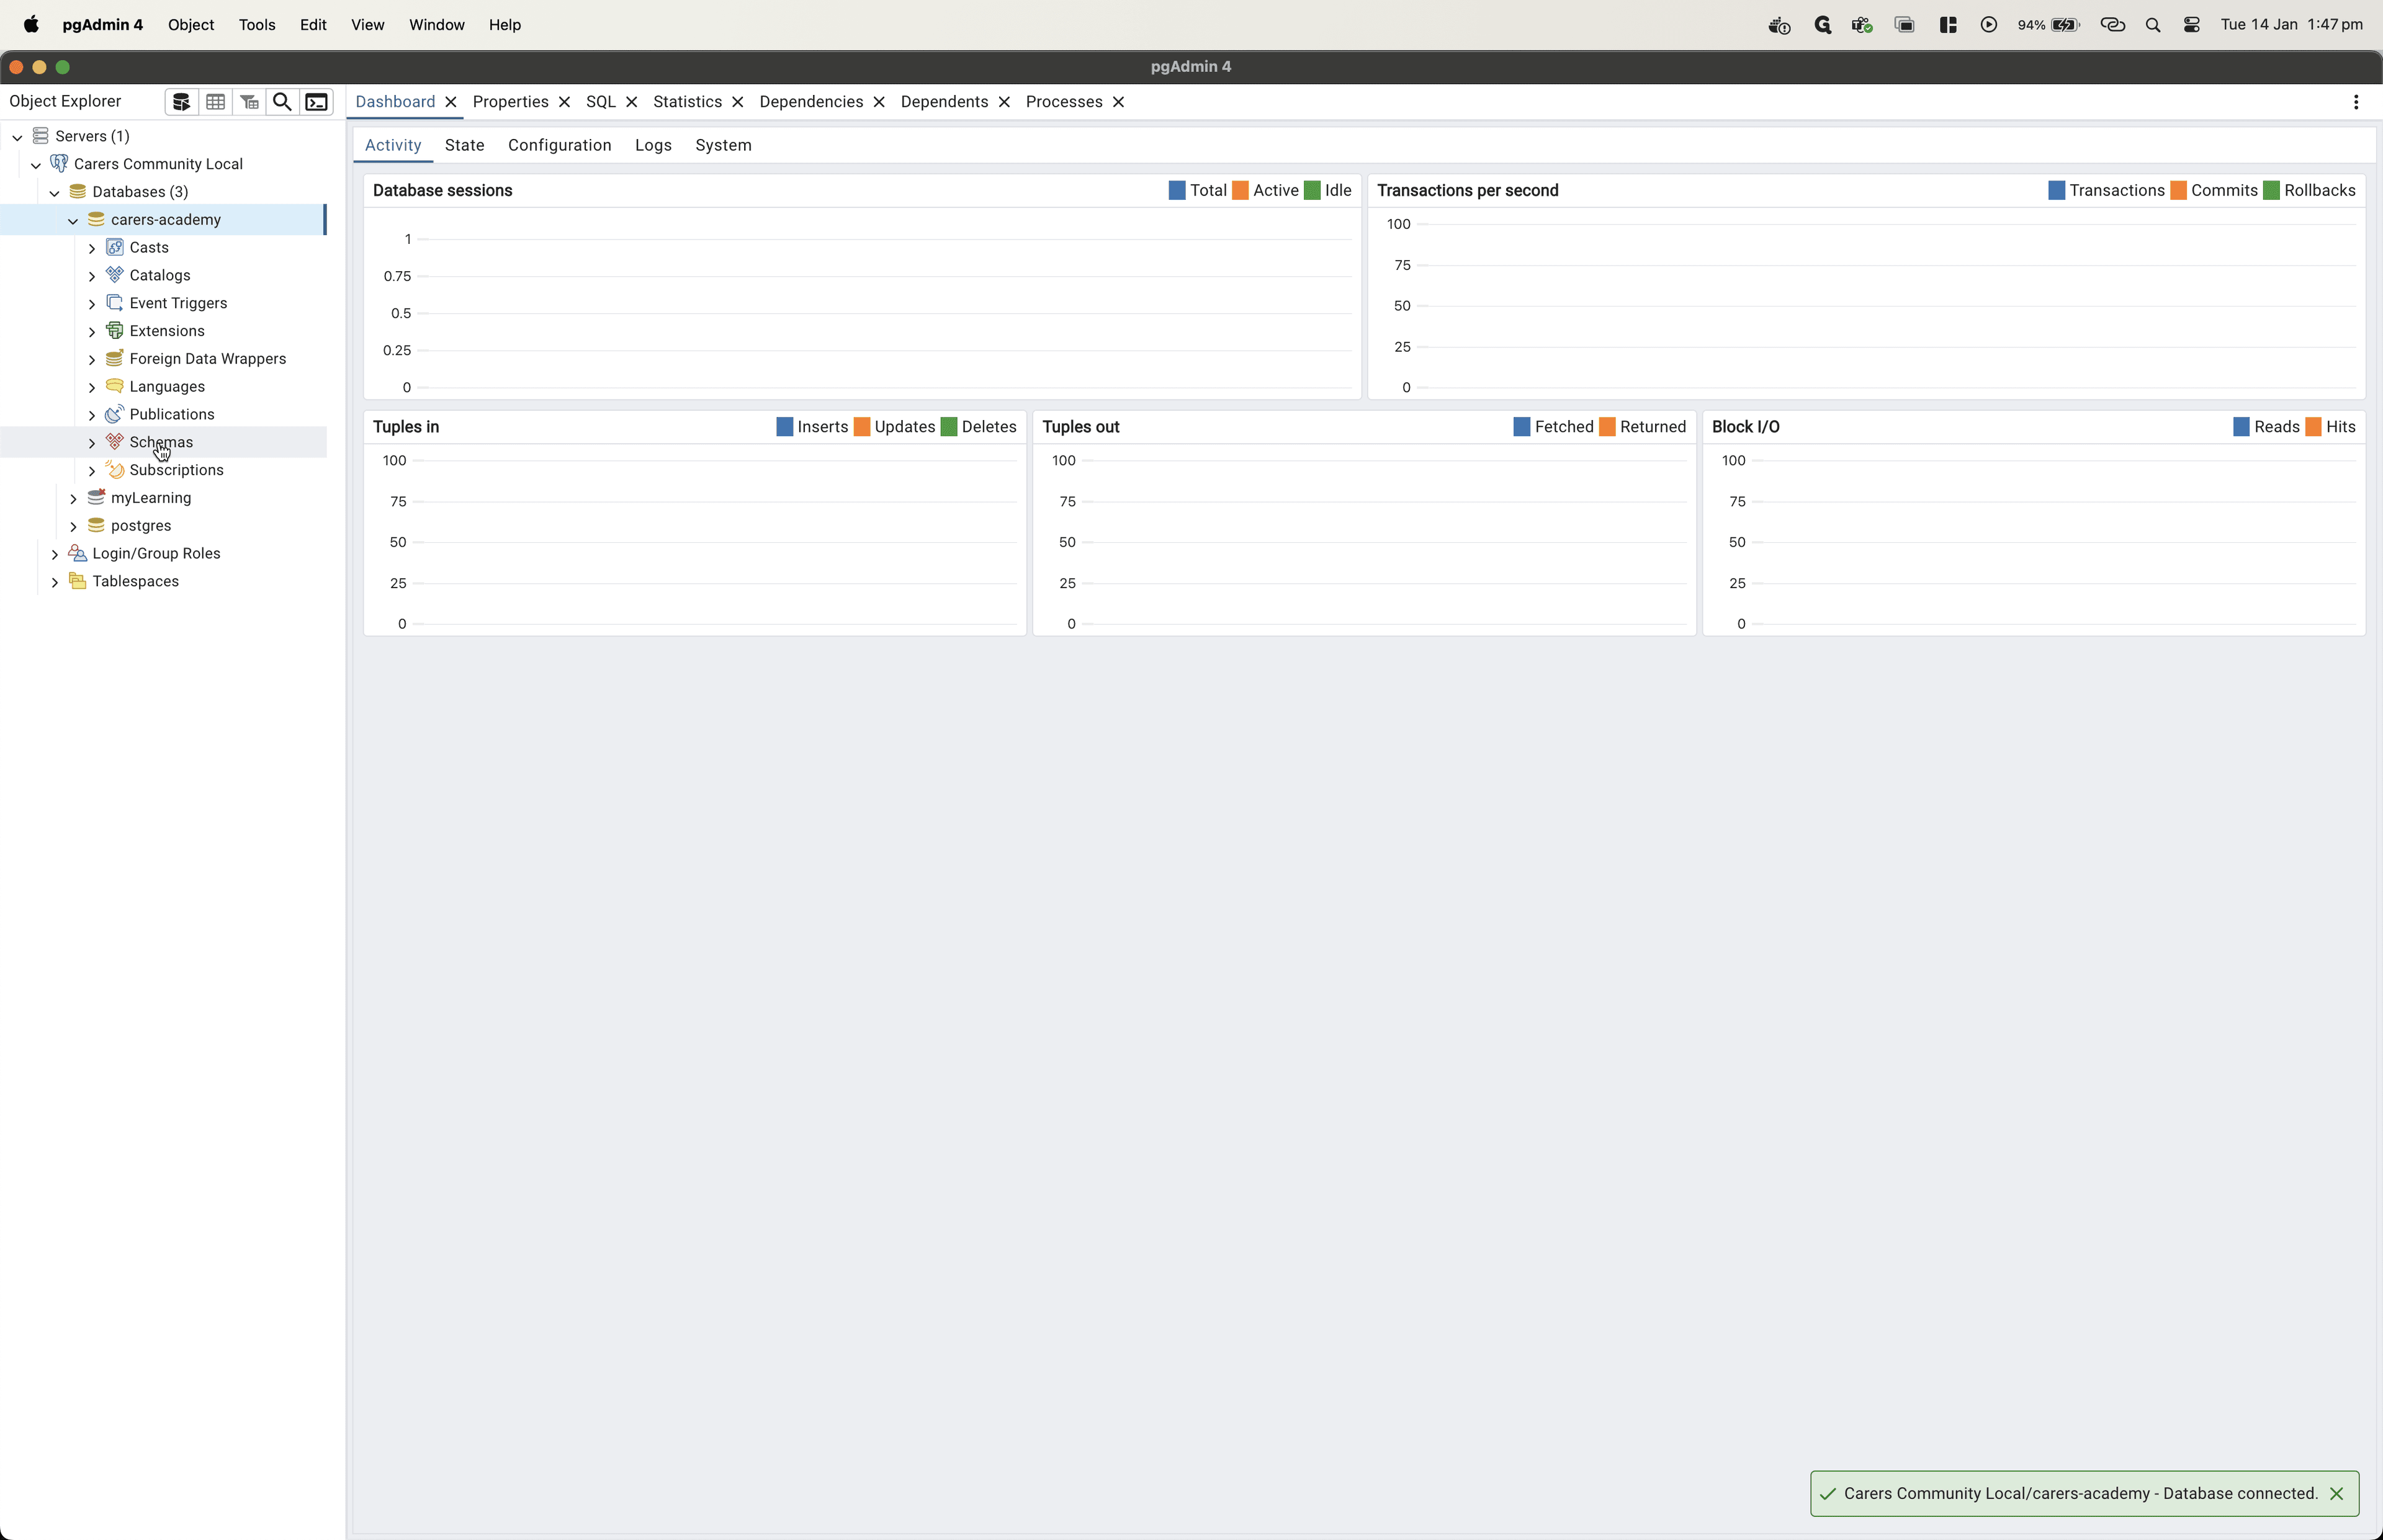Click the battery status icon

coord(2065,25)
